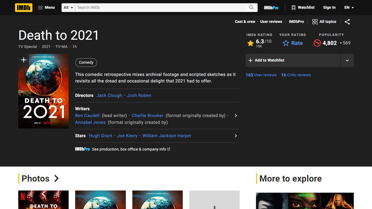
Task: Click the IMDbPro logo near production info
Action: click(x=83, y=149)
